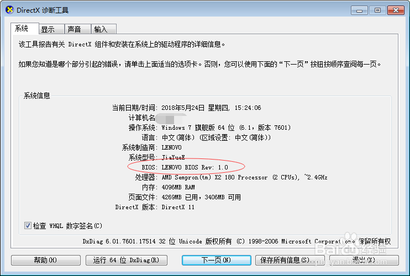Click the AMD Sempron processor info line

pos(244,177)
